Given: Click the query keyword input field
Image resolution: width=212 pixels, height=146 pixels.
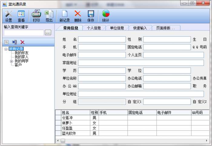Looking at the screenshot, I should (24, 33).
